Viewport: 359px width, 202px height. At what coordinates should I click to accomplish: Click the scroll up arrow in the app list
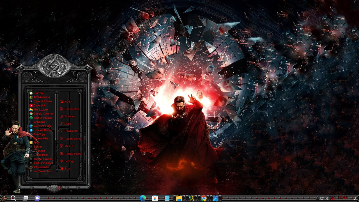(56, 93)
